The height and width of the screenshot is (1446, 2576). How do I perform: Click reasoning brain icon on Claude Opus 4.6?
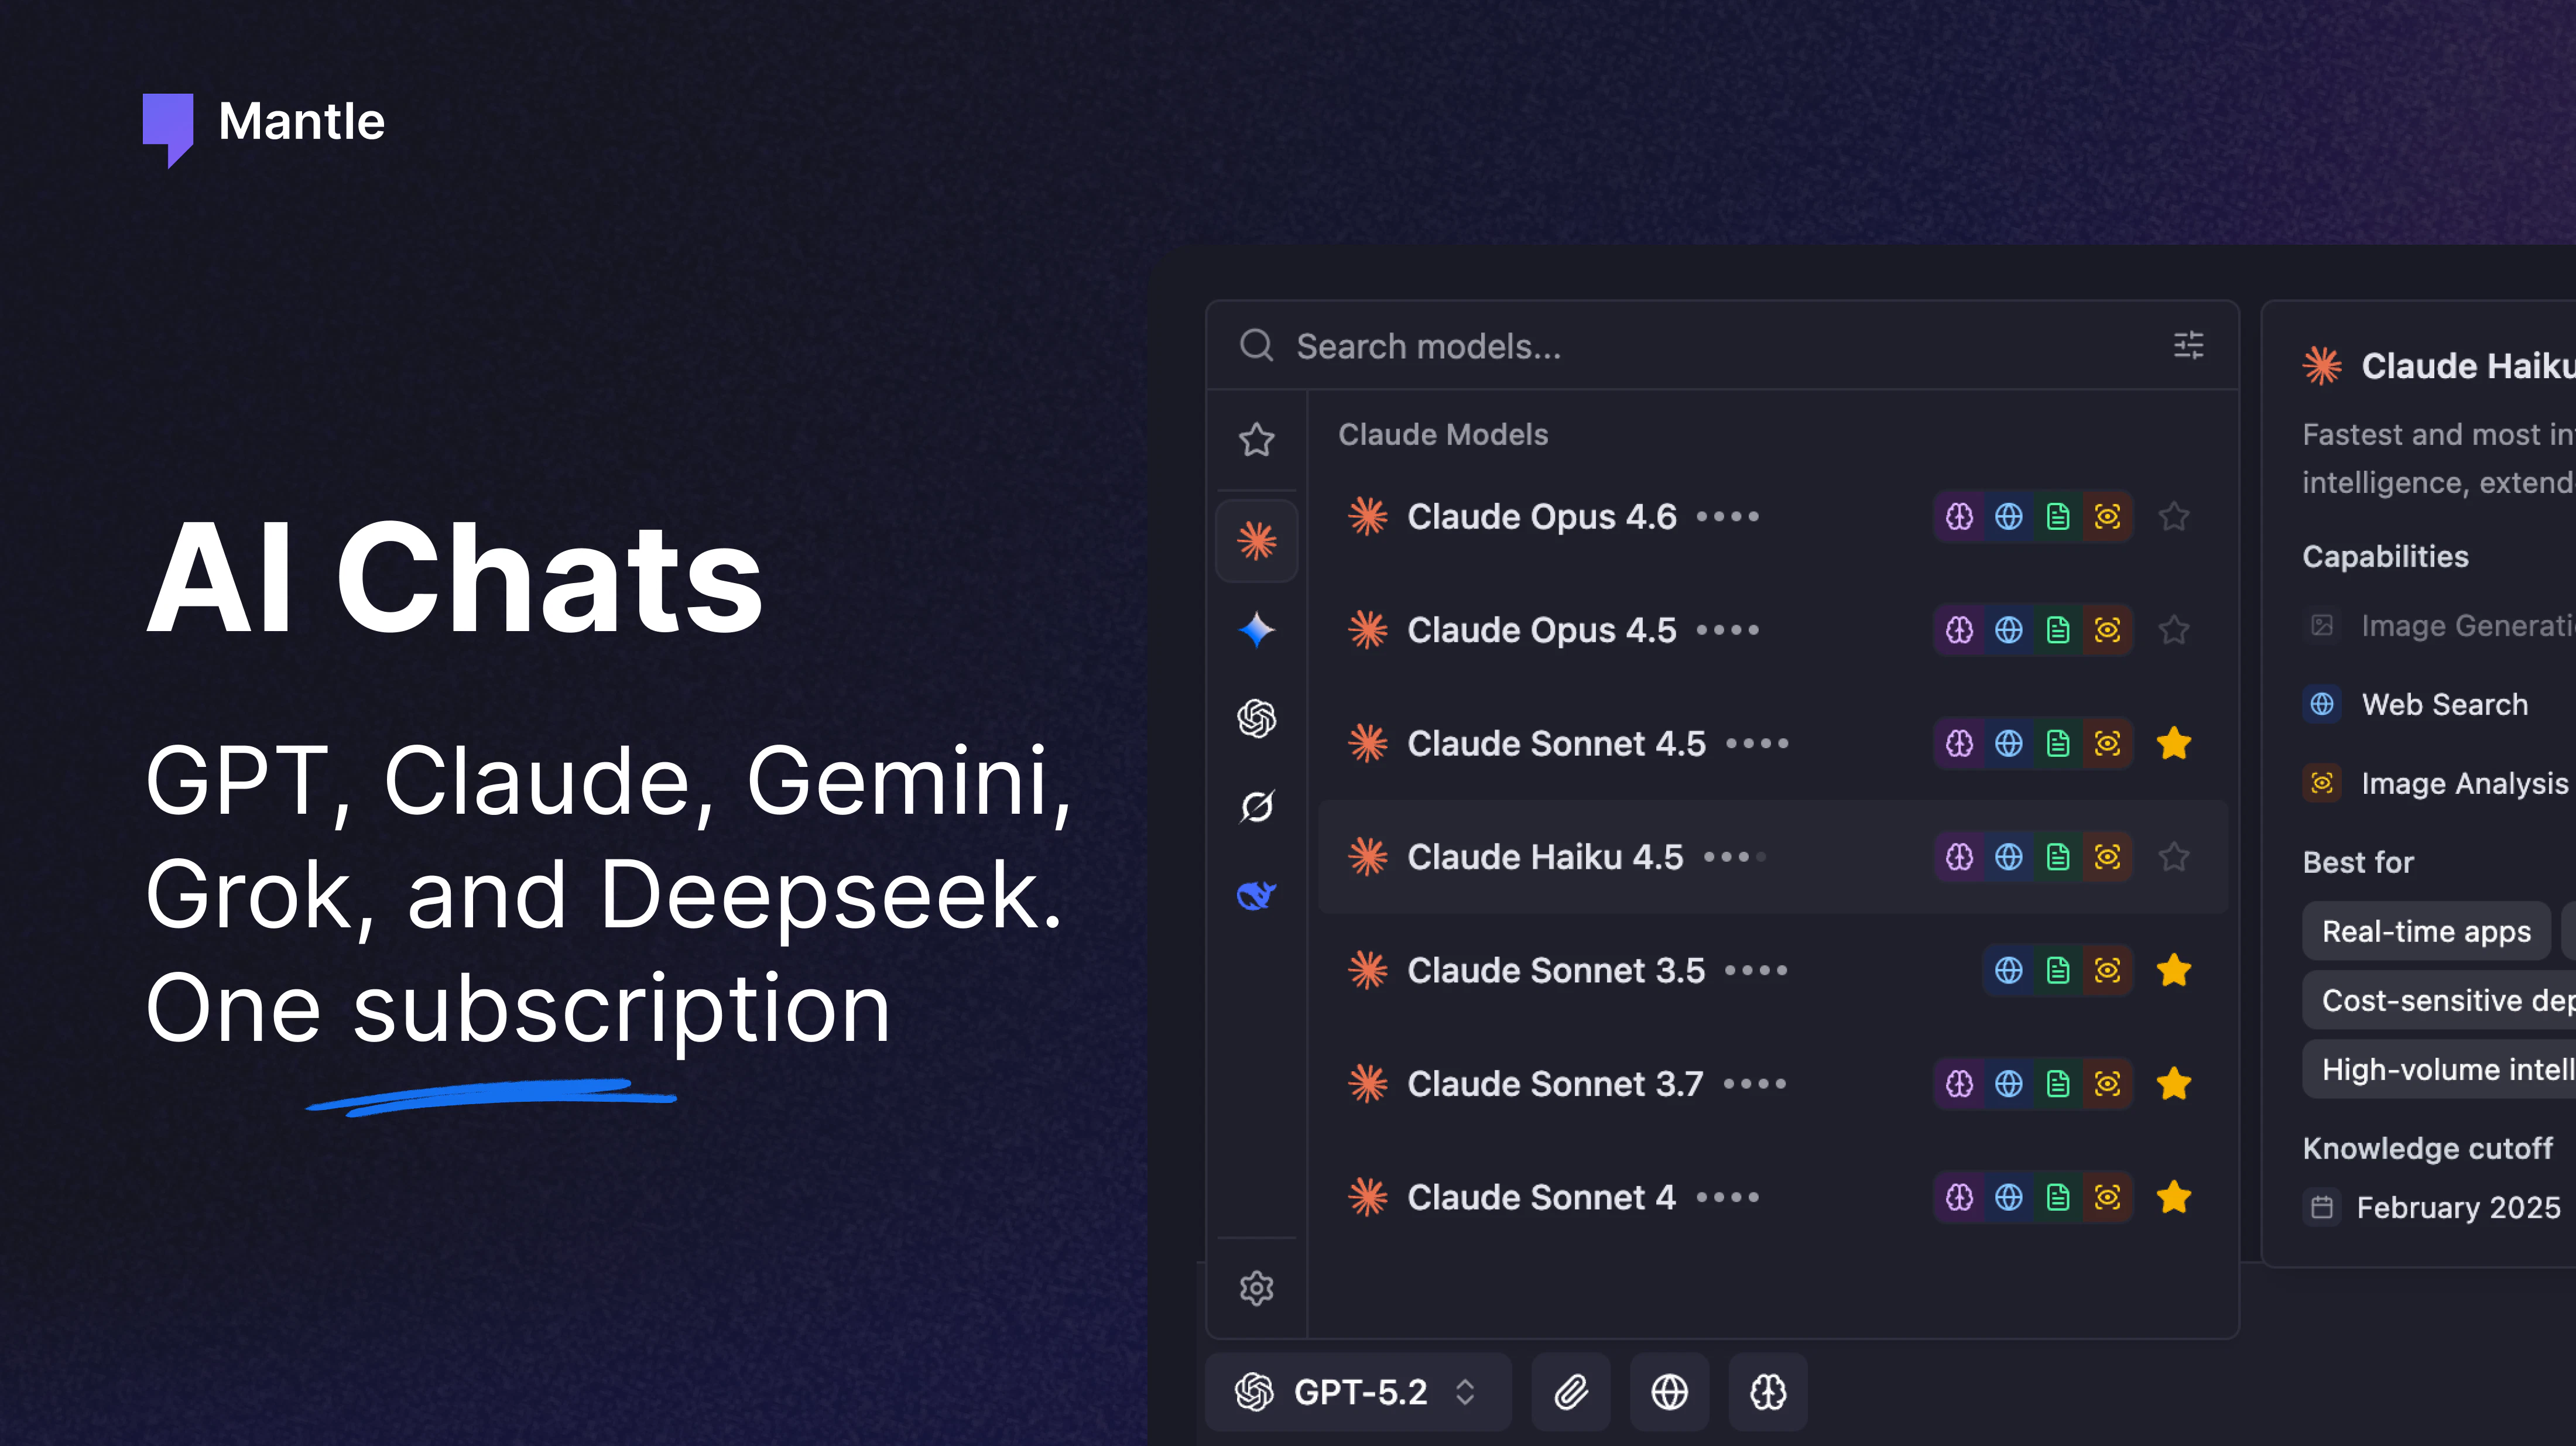(1959, 517)
